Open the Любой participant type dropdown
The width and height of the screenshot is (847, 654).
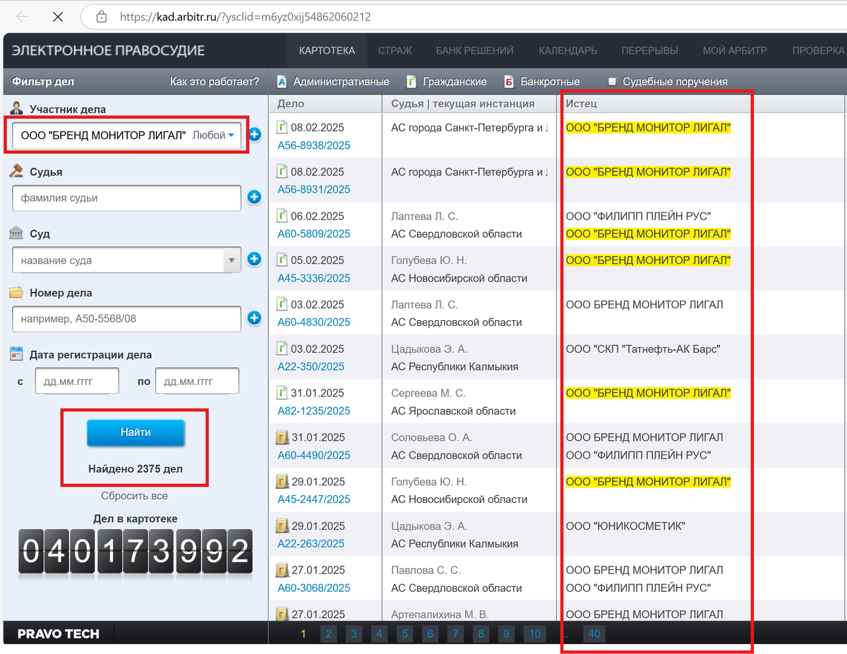coord(214,135)
